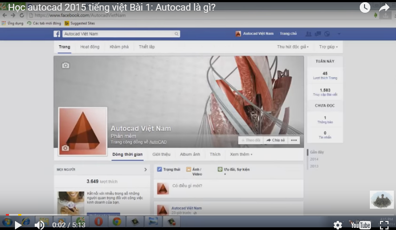
Task: Open Thông báo unread count
Action: click(325, 120)
